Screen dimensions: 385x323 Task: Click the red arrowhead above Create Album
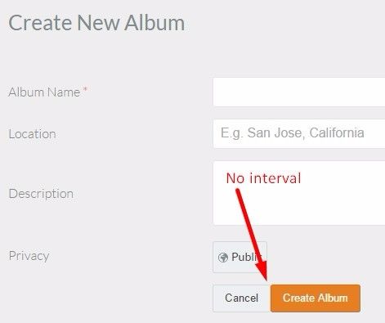262,270
